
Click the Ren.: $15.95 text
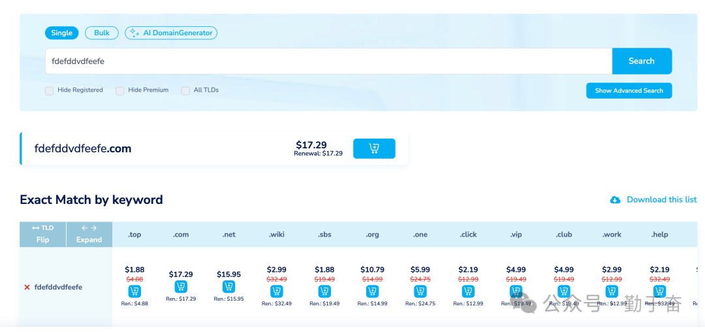coord(228,299)
